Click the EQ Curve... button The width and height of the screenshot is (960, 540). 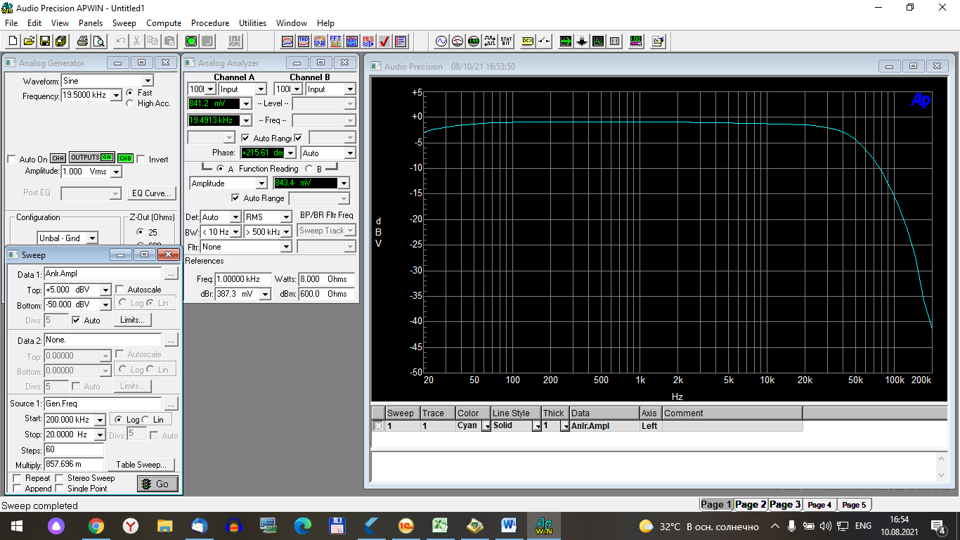pos(152,193)
